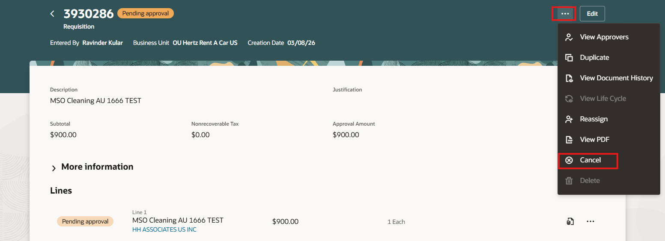
Task: Click the Duplicate copy icon
Action: click(569, 58)
